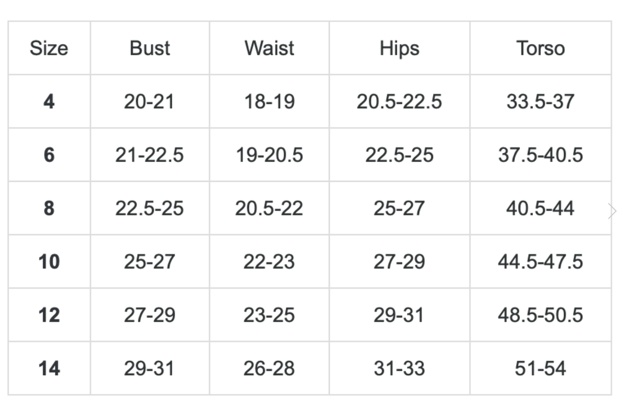Screen dimensions: 622x407
Task: Select the 40.5-44 torso cell
Action: (x=540, y=208)
